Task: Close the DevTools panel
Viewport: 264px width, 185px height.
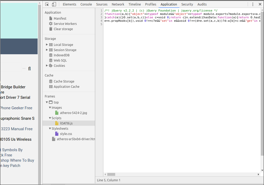Action: 260,4
